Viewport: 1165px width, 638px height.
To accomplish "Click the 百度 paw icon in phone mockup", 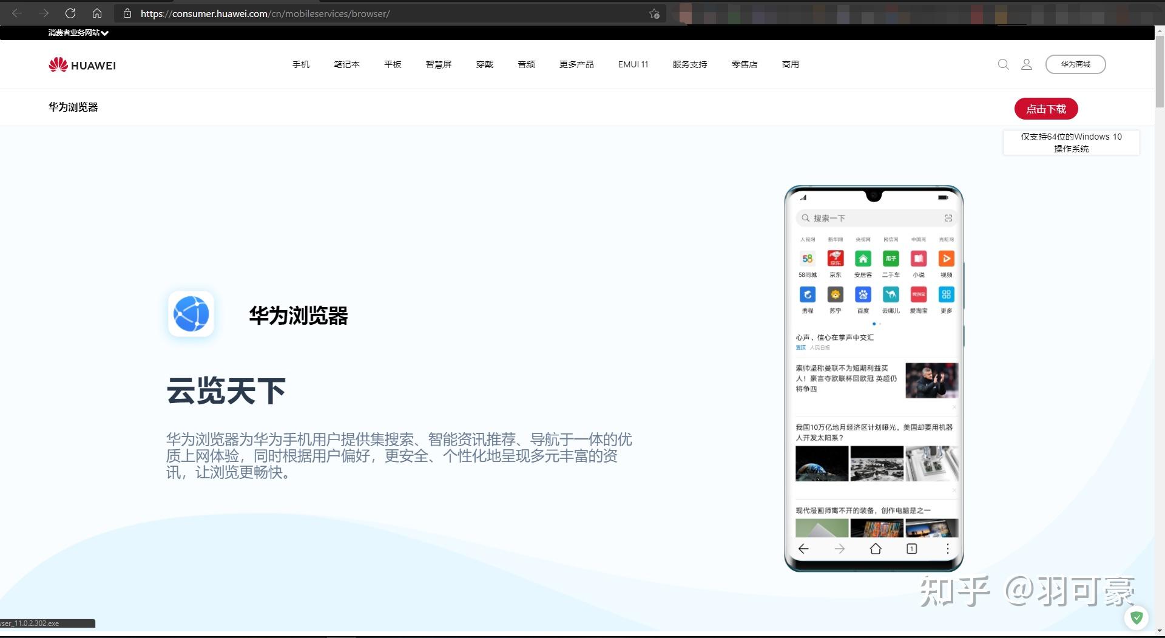I will pyautogui.click(x=863, y=294).
